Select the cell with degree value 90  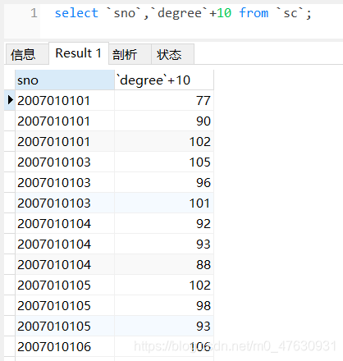pos(164,121)
